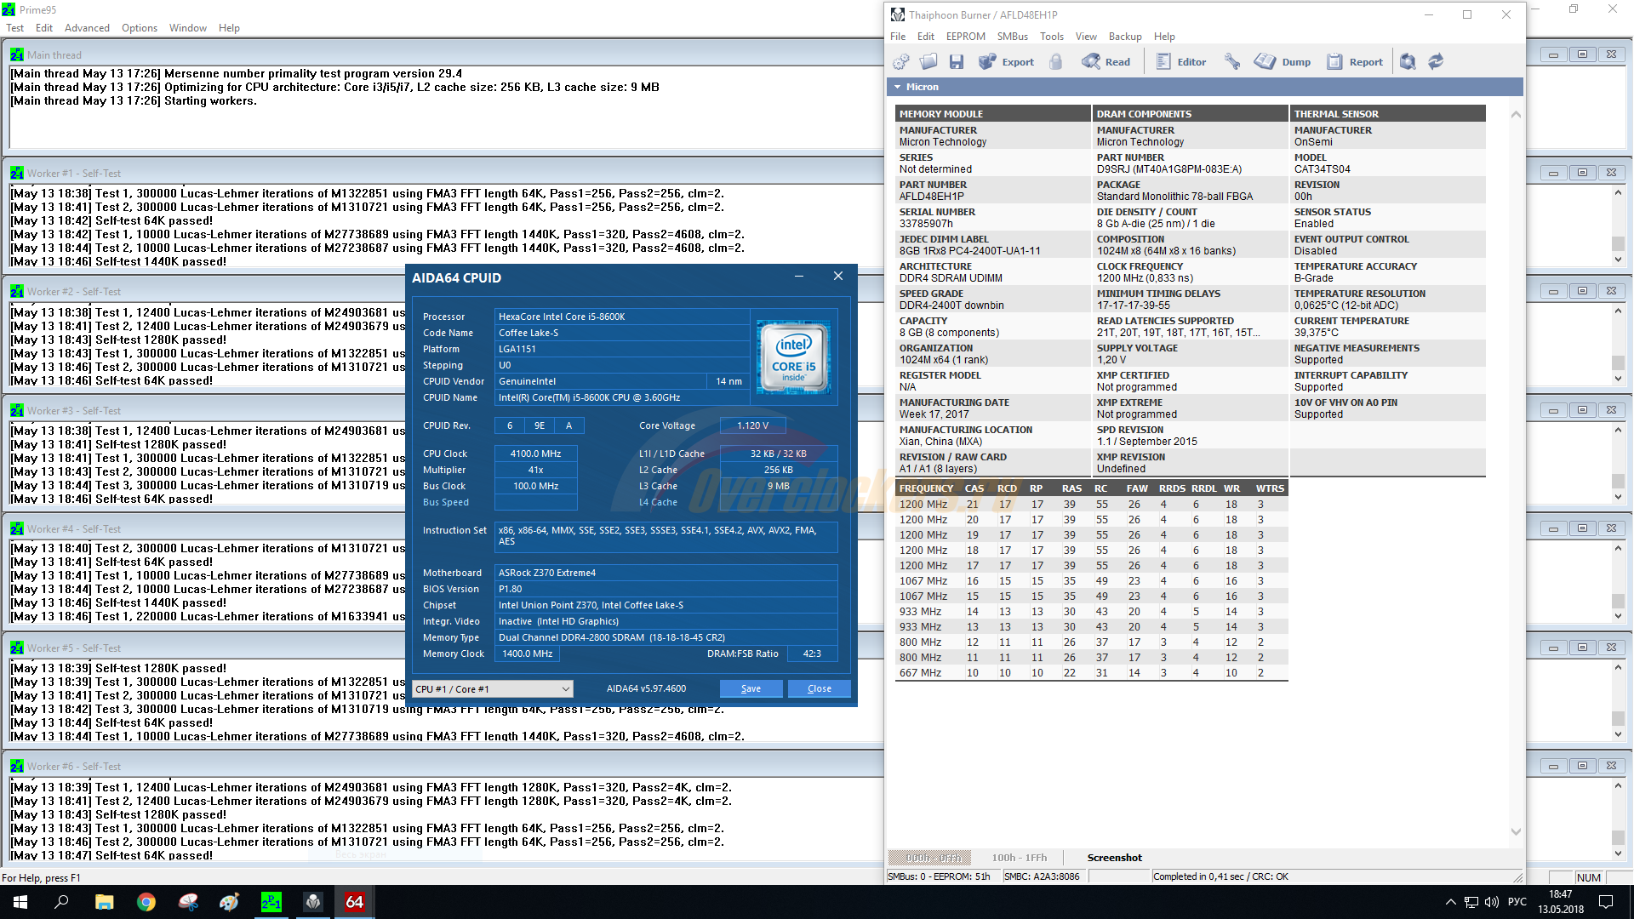Click the Thaiphoon report vertical scrollbar down arrow

[x=1516, y=831]
